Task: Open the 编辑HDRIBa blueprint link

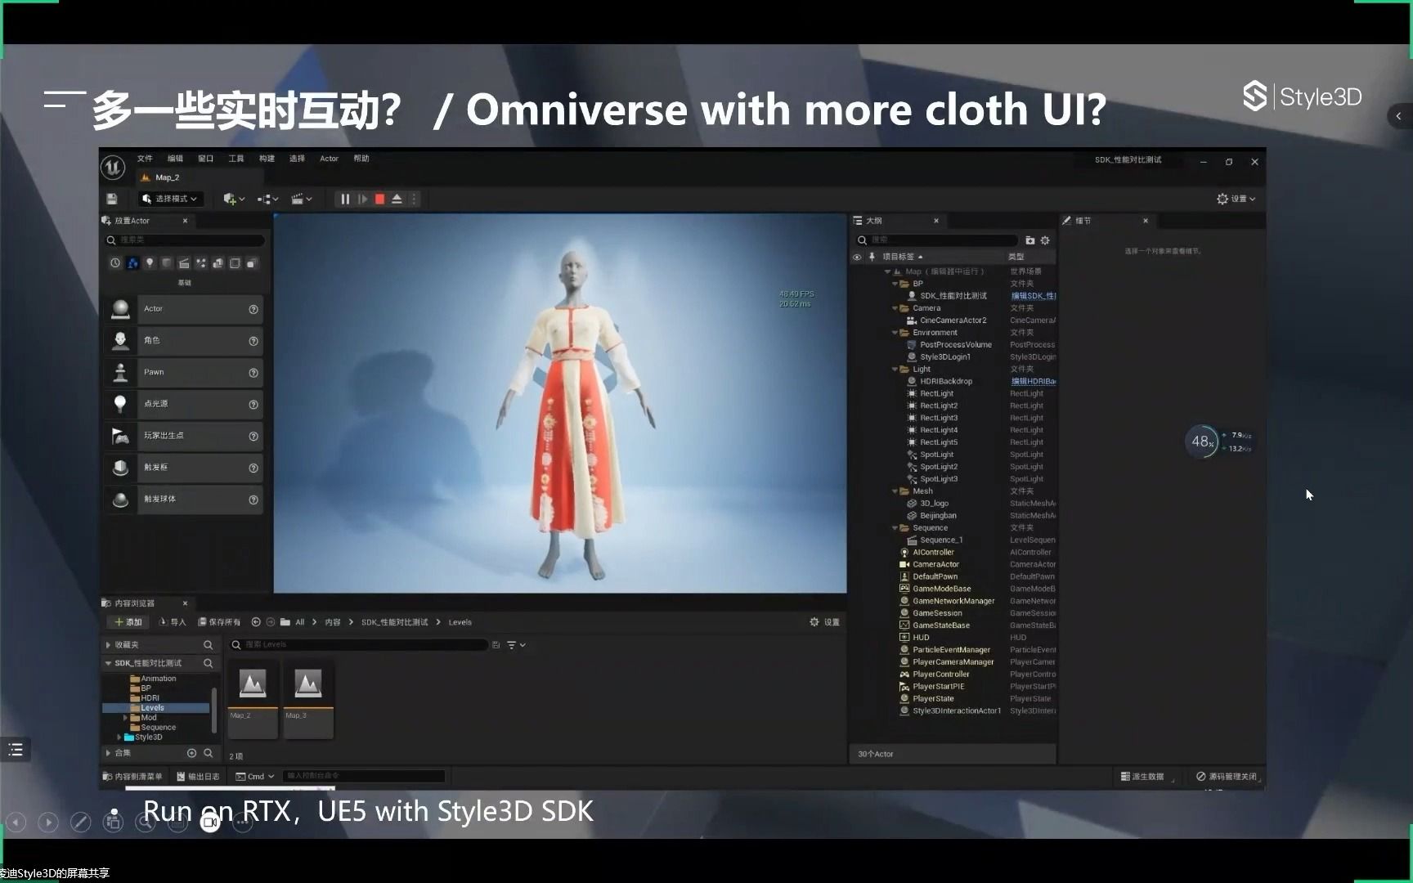Action: point(1033,382)
